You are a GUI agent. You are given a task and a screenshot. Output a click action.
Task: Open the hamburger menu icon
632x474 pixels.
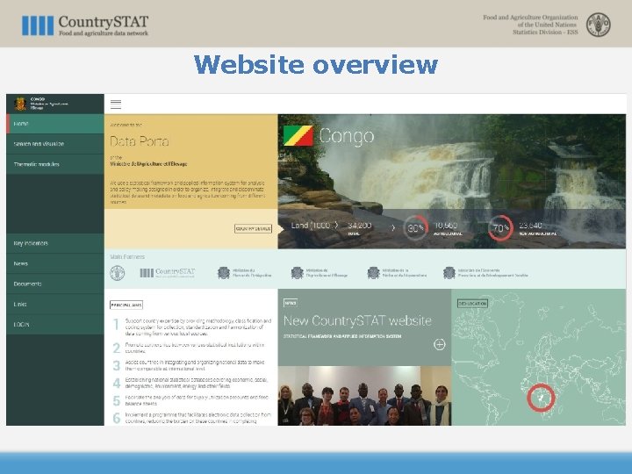point(116,104)
